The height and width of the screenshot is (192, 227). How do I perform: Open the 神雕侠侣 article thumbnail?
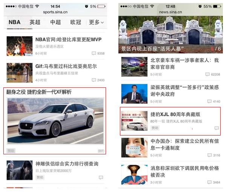coord(20,170)
